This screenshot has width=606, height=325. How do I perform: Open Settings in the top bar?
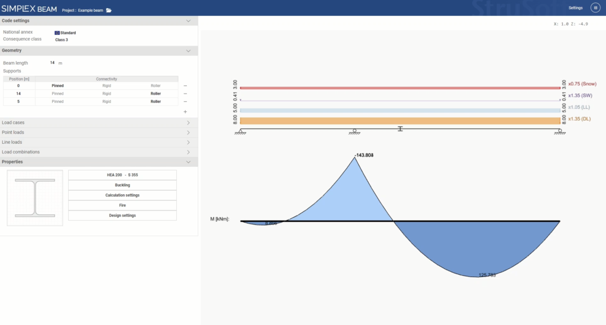tap(575, 8)
